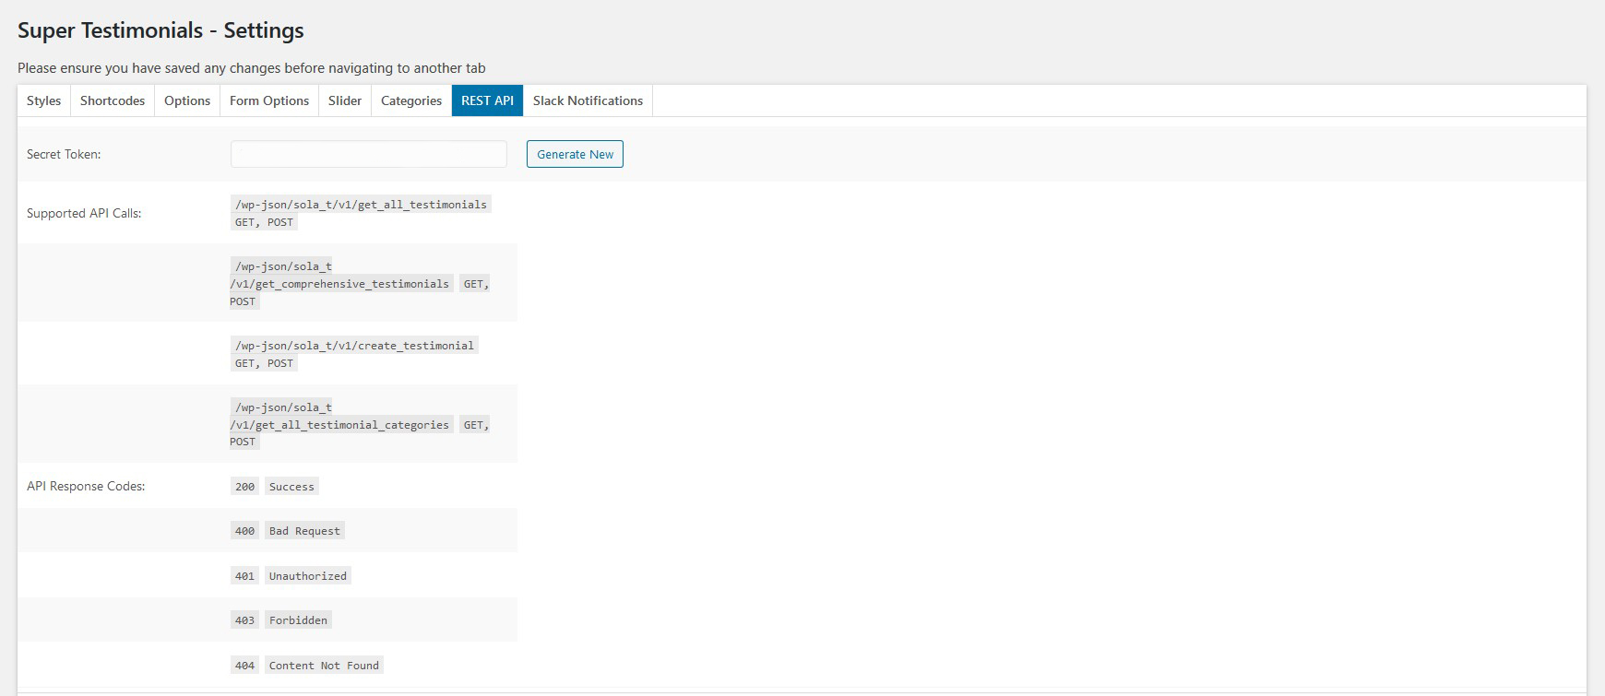Click the Bad Request label
Image resolution: width=1605 pixels, height=696 pixels.
click(304, 531)
